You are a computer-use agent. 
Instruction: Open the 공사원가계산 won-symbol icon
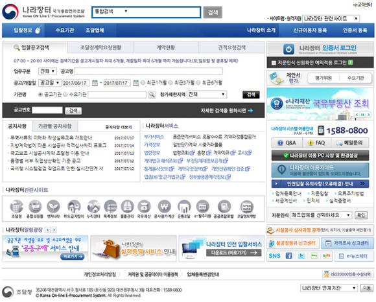pyautogui.click(x=164, y=206)
